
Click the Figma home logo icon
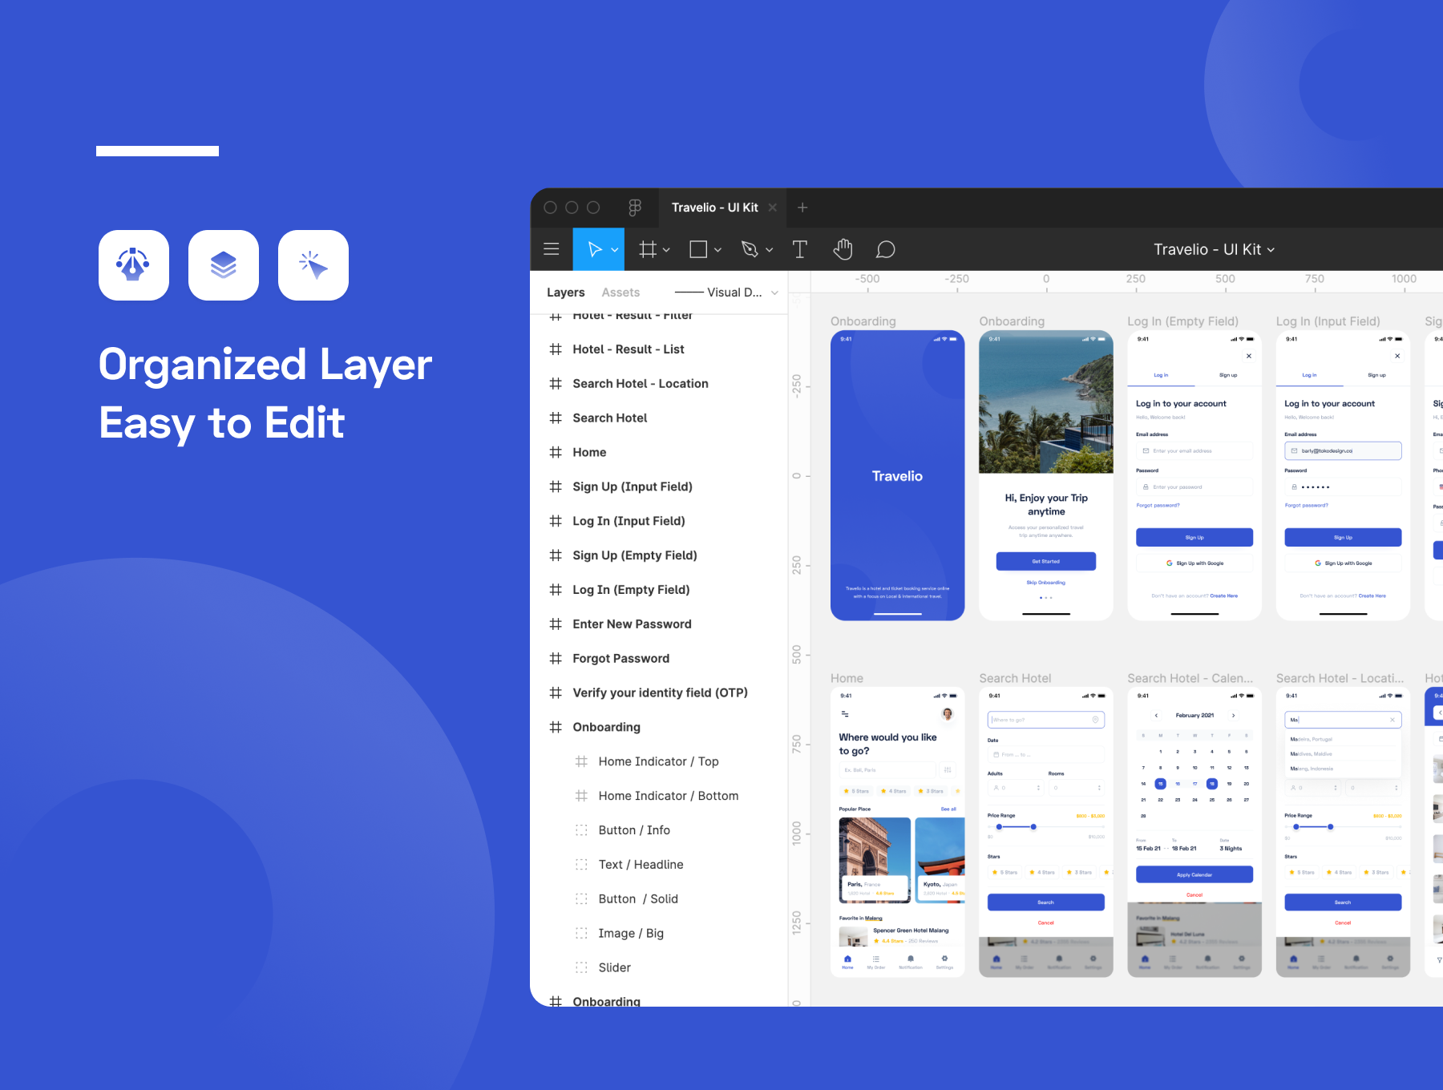[635, 208]
